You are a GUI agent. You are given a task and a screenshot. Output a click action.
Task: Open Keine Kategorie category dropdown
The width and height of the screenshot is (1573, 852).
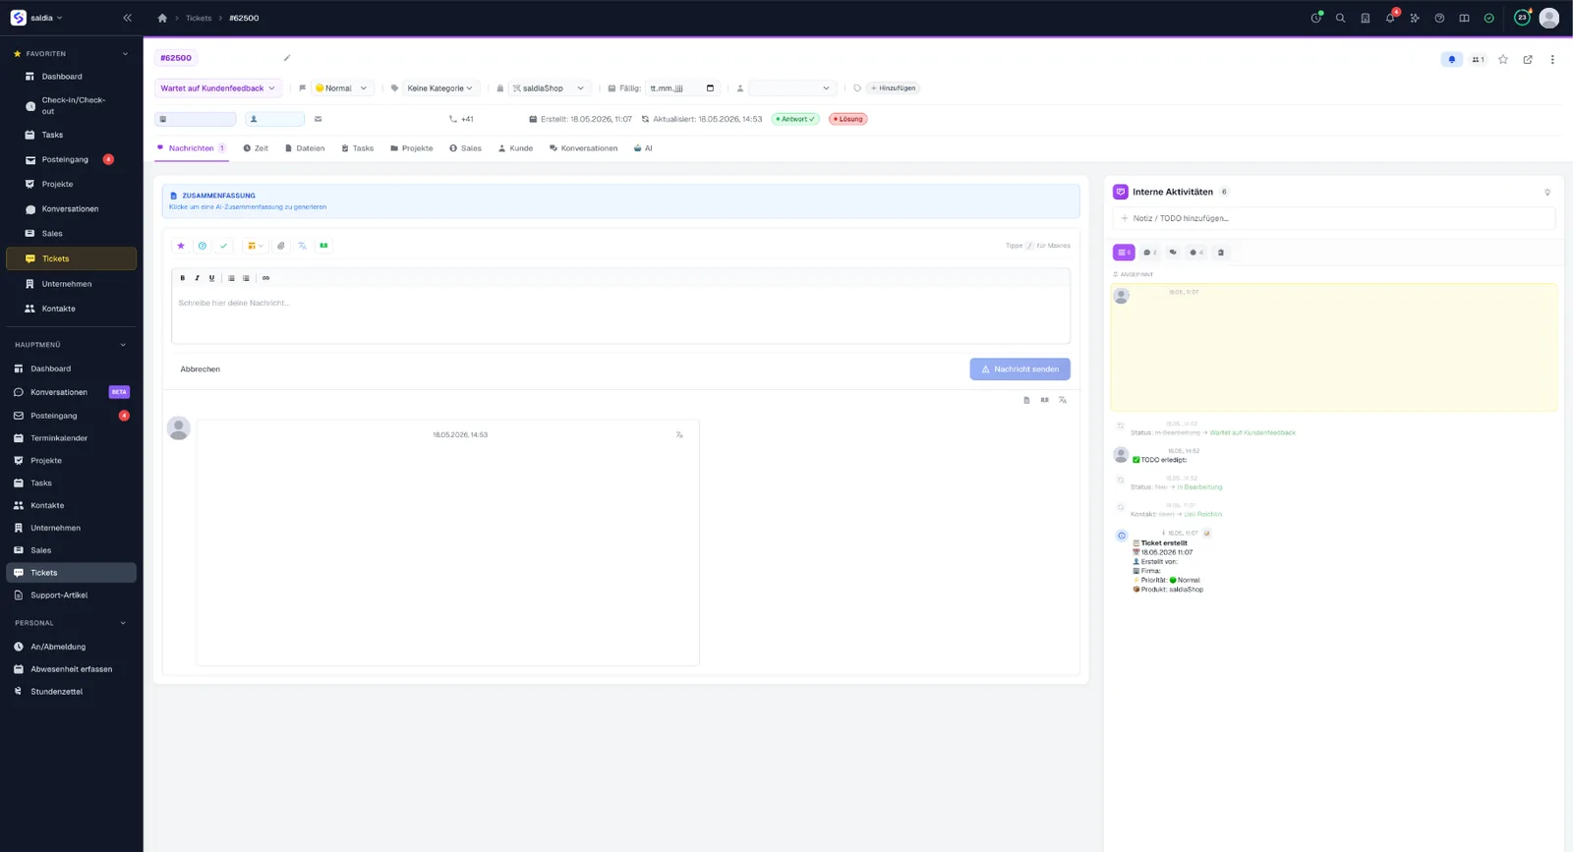pos(440,88)
